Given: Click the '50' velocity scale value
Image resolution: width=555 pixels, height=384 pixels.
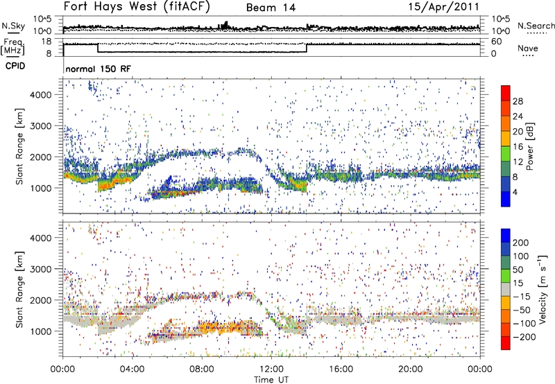Looking at the screenshot, I should (x=518, y=270).
